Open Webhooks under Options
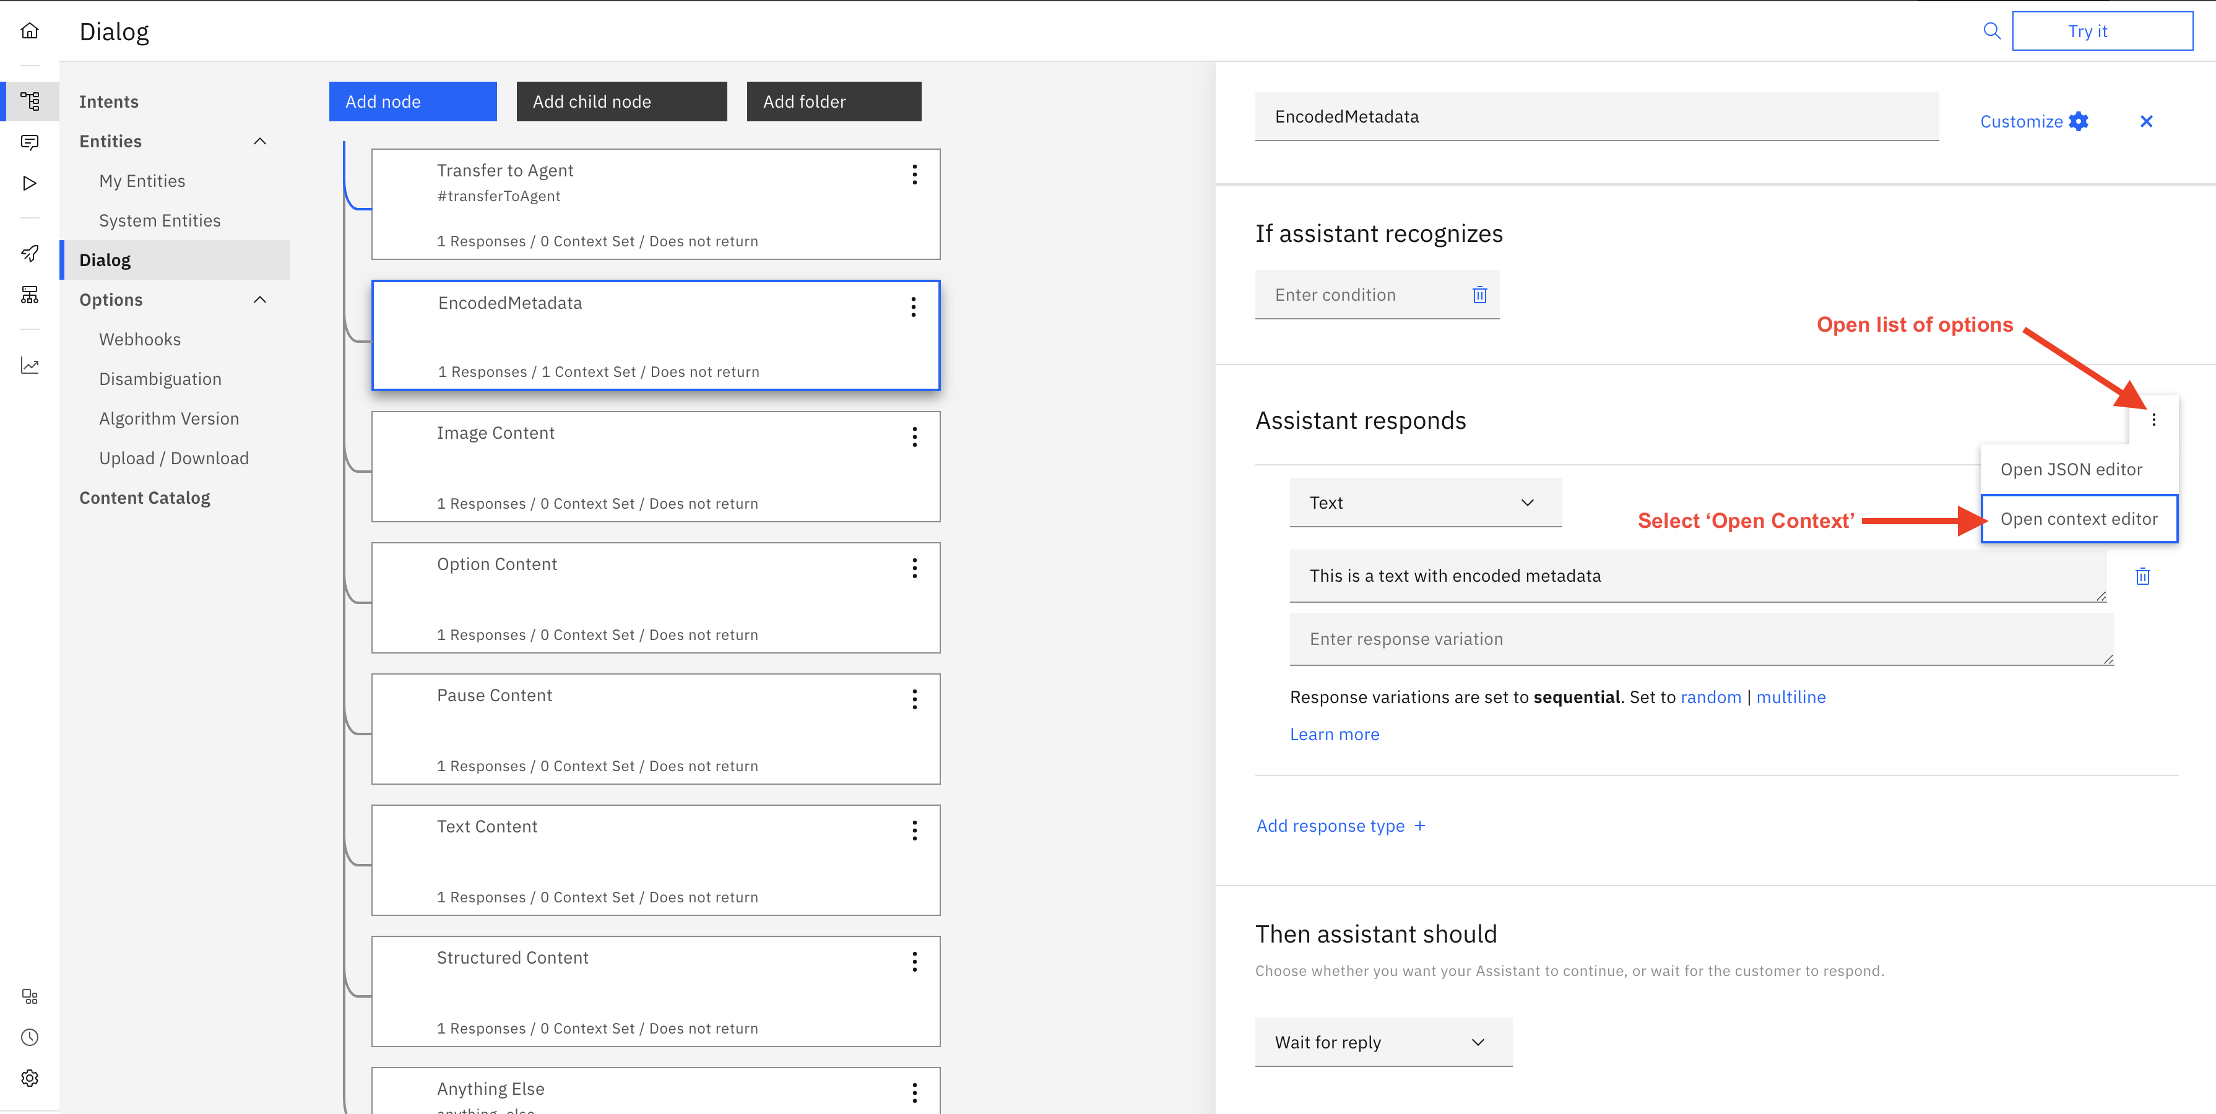This screenshot has height=1114, width=2216. 139,339
